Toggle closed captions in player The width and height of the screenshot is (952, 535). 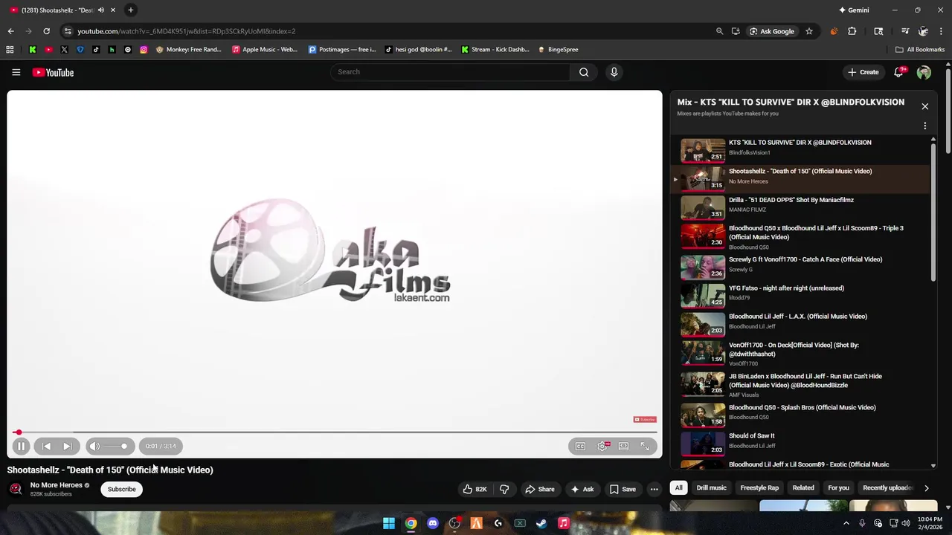pos(580,446)
